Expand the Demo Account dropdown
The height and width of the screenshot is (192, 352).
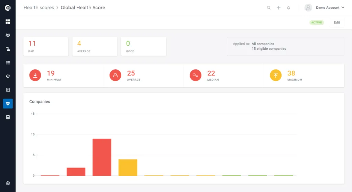pos(330,8)
